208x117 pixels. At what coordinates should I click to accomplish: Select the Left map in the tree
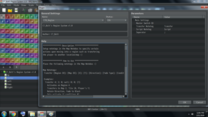tap(9, 81)
